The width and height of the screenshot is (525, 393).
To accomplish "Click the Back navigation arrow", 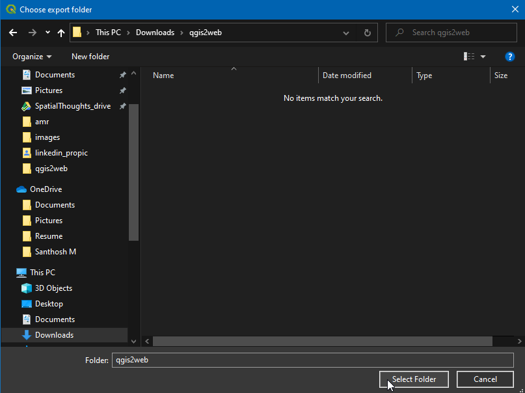I will click(13, 33).
